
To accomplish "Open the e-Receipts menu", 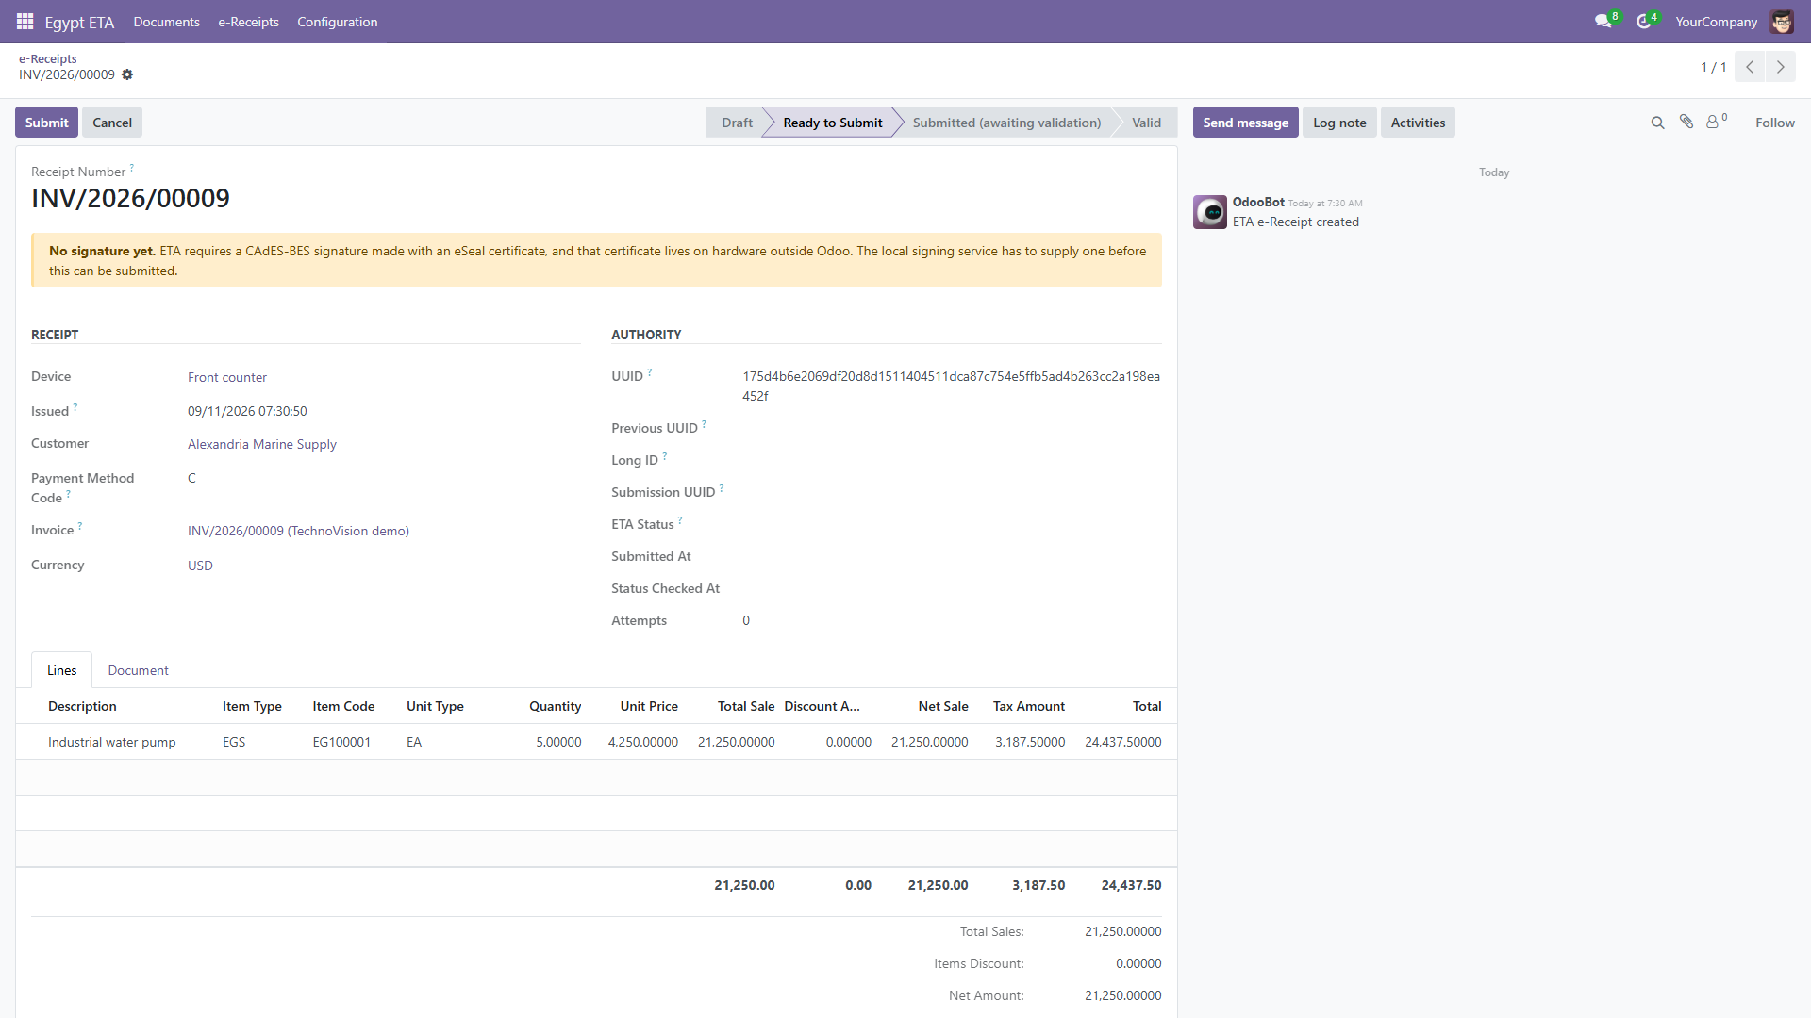I will [248, 22].
